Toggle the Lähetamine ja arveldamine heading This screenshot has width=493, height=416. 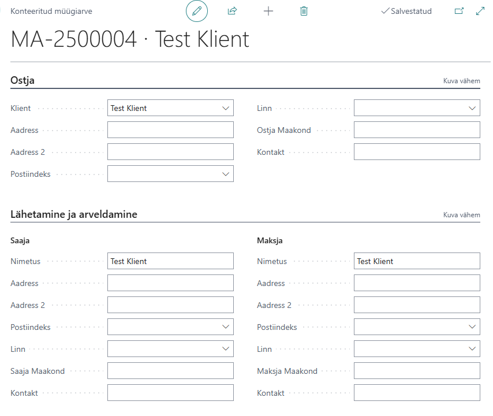click(74, 214)
